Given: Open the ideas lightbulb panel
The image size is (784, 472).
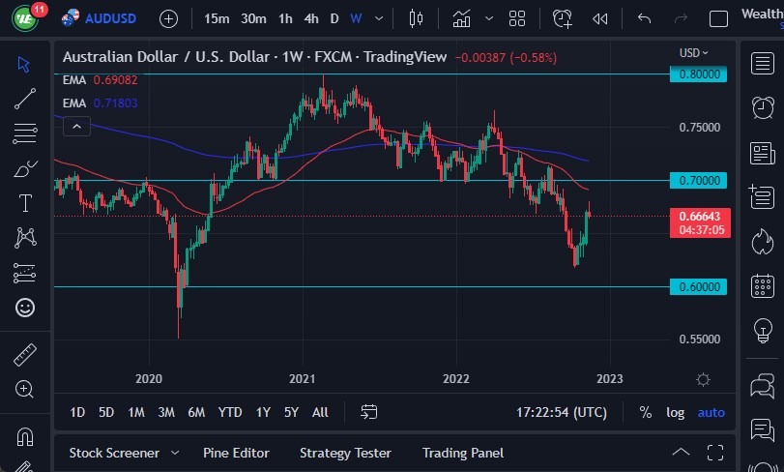Looking at the screenshot, I should 763,331.
